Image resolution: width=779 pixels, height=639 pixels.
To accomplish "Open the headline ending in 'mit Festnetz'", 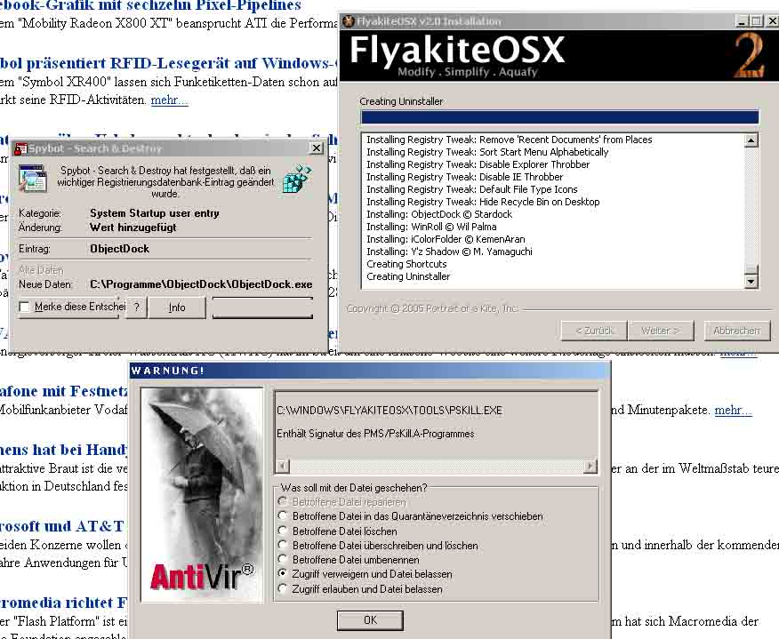I will tap(64, 391).
